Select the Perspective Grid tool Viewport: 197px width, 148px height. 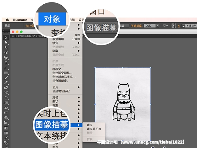[6, 123]
